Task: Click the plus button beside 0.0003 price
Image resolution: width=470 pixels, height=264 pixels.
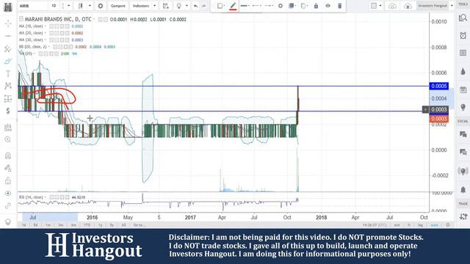Action: click(426, 109)
